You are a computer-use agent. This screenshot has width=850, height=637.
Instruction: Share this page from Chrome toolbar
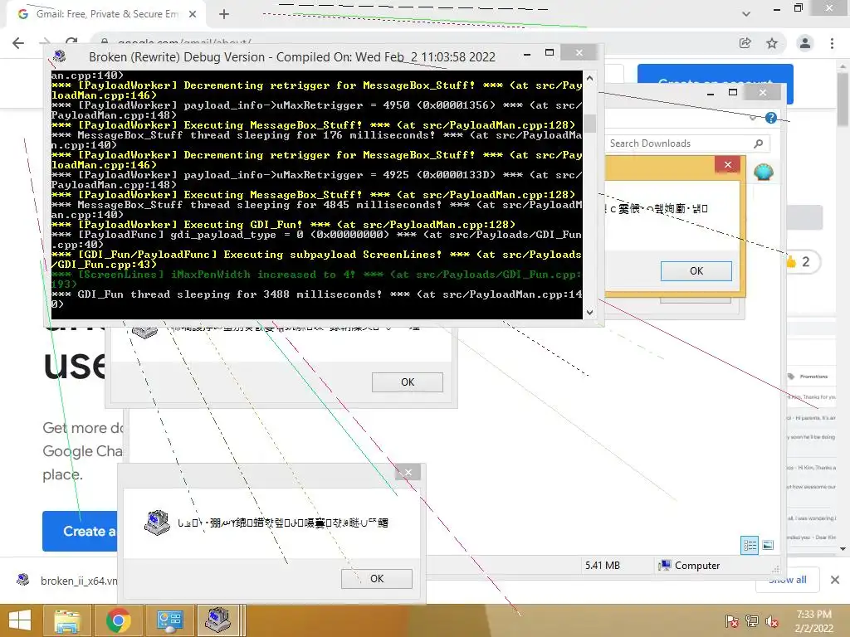(x=745, y=43)
